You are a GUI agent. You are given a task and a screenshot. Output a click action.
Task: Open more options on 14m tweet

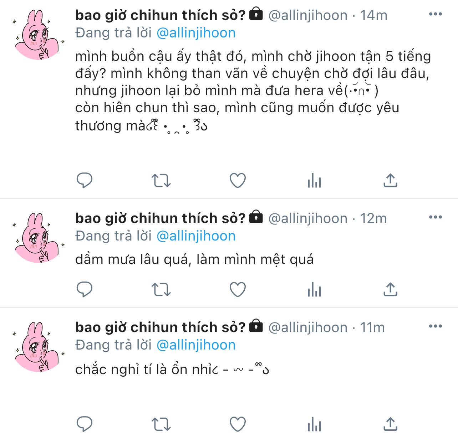(x=436, y=14)
